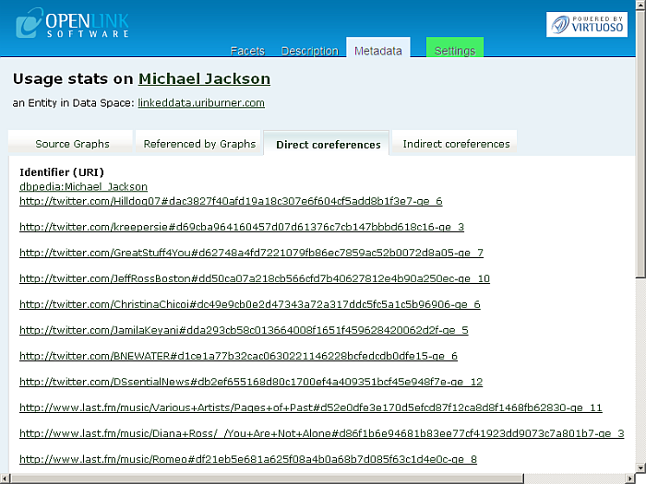Switch to Referenced by Graphs tab
The height and width of the screenshot is (484, 646).
tap(199, 144)
